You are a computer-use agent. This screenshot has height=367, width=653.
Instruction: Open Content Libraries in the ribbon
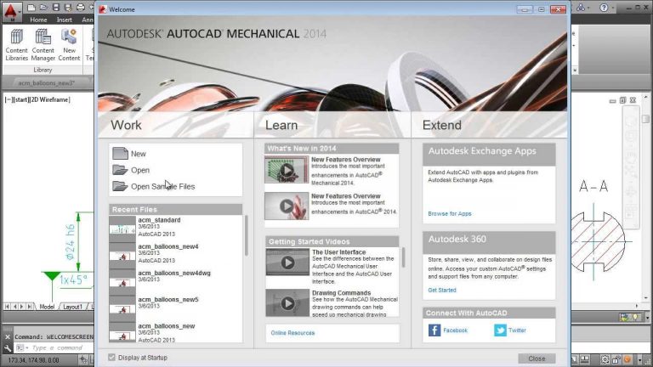[x=17, y=45]
